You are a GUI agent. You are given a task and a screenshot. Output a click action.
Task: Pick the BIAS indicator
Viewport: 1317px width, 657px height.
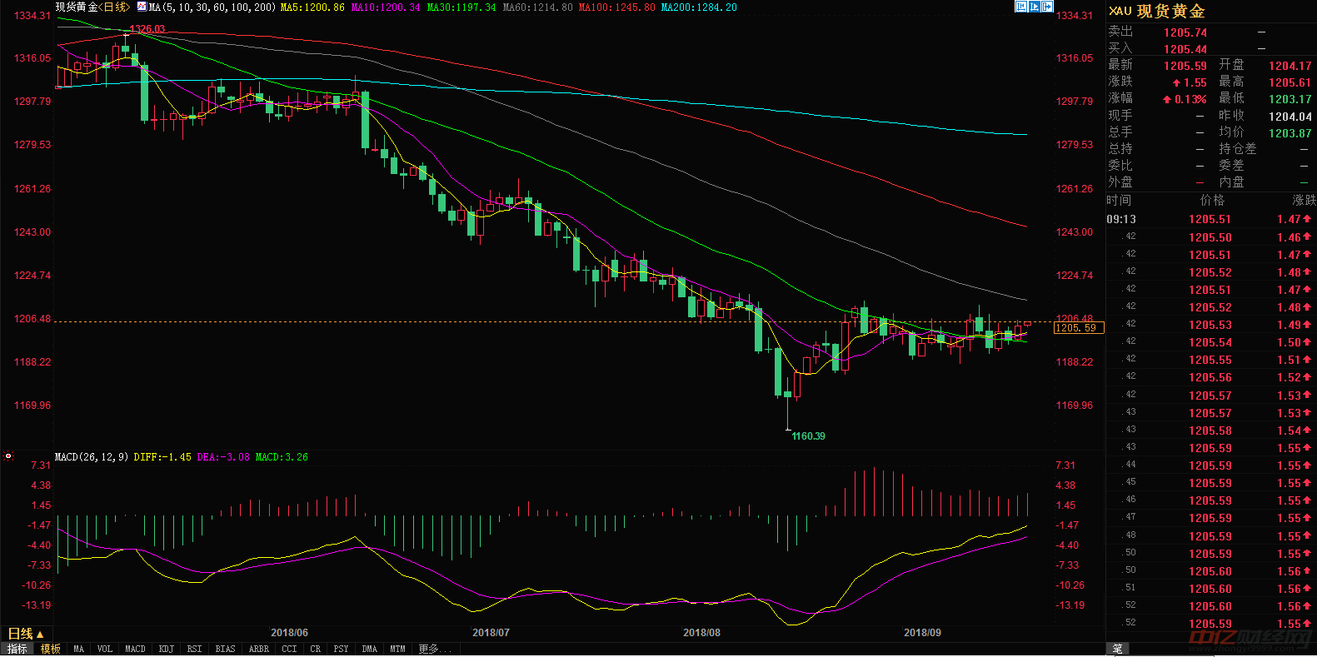[225, 649]
